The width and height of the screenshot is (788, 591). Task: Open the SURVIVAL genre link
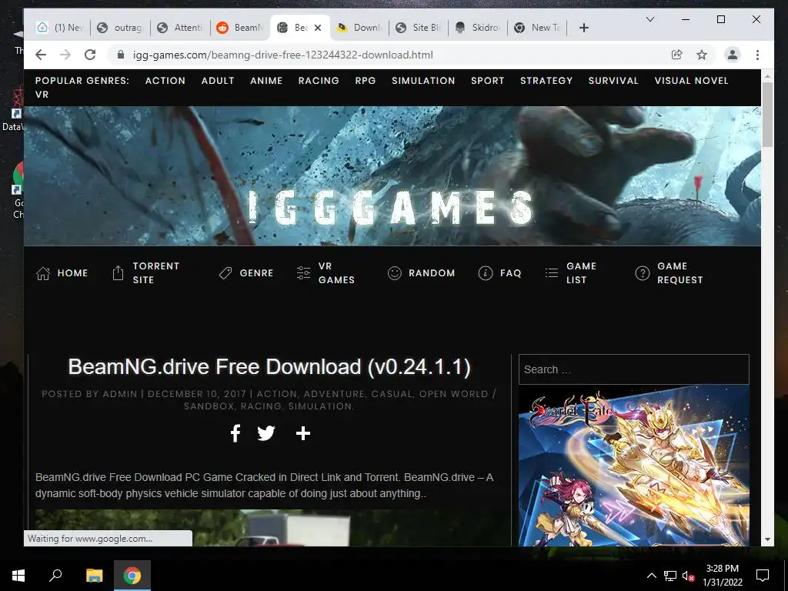[x=613, y=80]
